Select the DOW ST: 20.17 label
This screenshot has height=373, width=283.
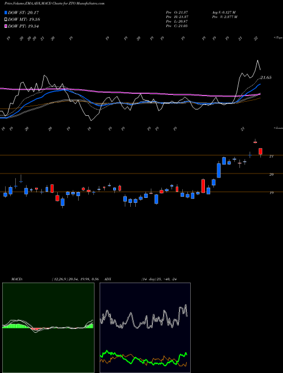(23, 12)
